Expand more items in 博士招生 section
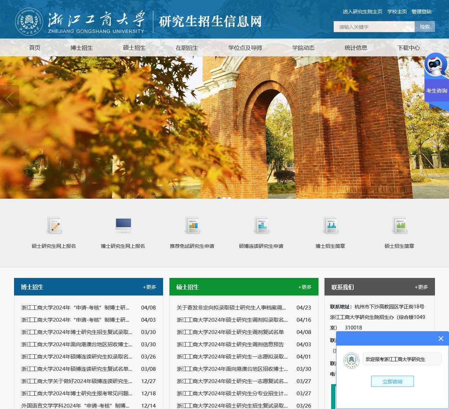Screen dimensions: 449x409 click(x=149, y=287)
